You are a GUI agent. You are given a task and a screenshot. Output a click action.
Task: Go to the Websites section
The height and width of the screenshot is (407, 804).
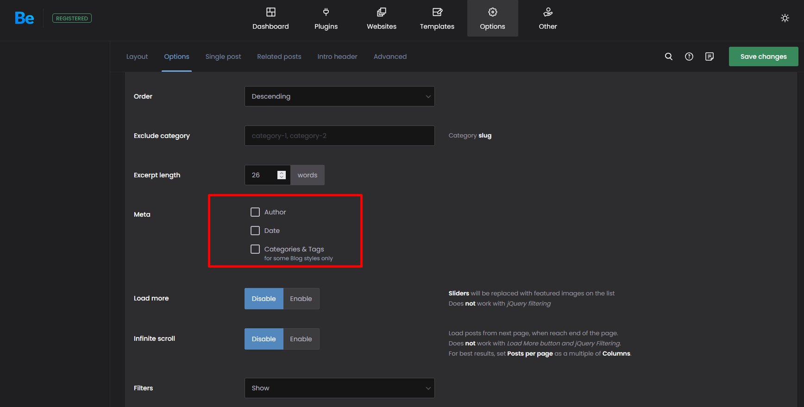pyautogui.click(x=382, y=19)
